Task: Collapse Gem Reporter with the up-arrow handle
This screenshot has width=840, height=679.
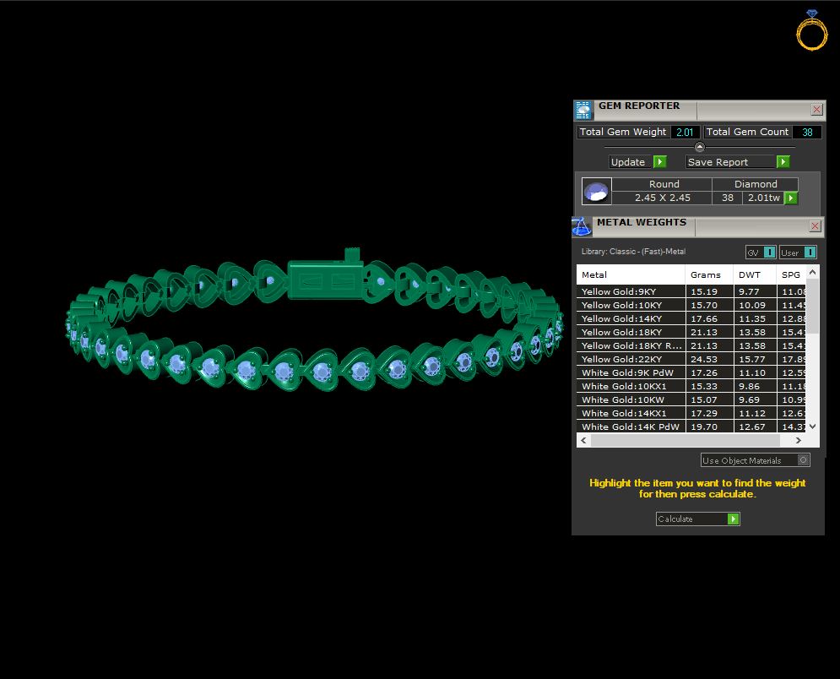Action: [700, 147]
